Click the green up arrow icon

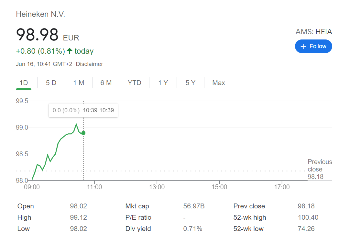[70, 51]
